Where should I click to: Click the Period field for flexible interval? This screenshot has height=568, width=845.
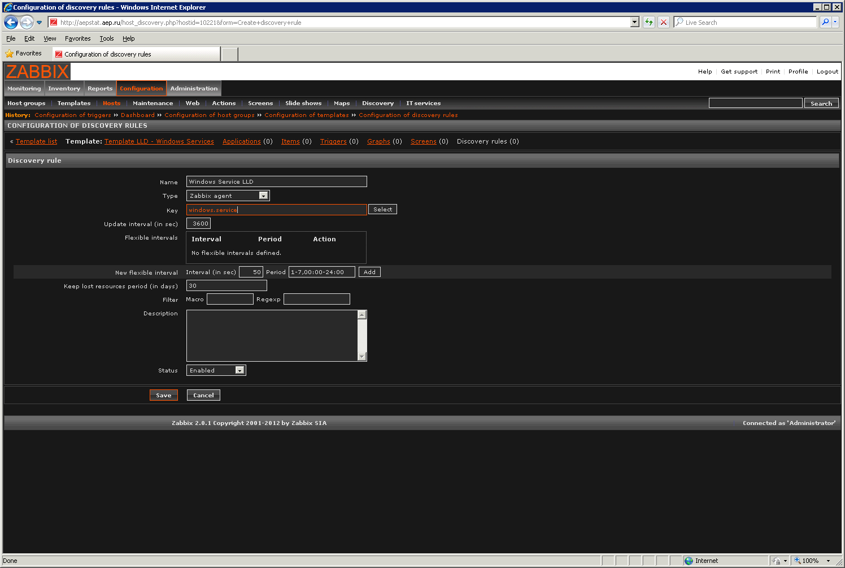point(322,272)
